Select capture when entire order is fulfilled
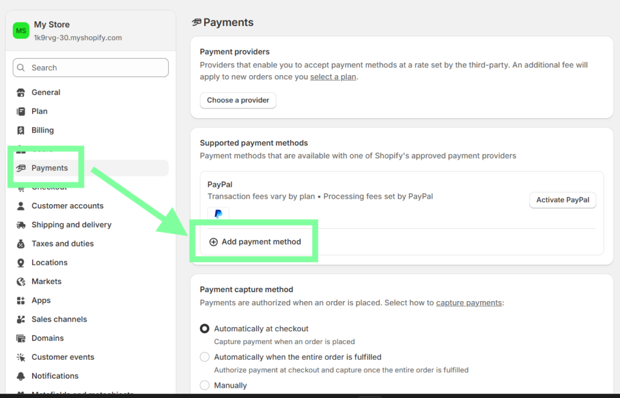Screen dimensions: 620x398 point(205,357)
